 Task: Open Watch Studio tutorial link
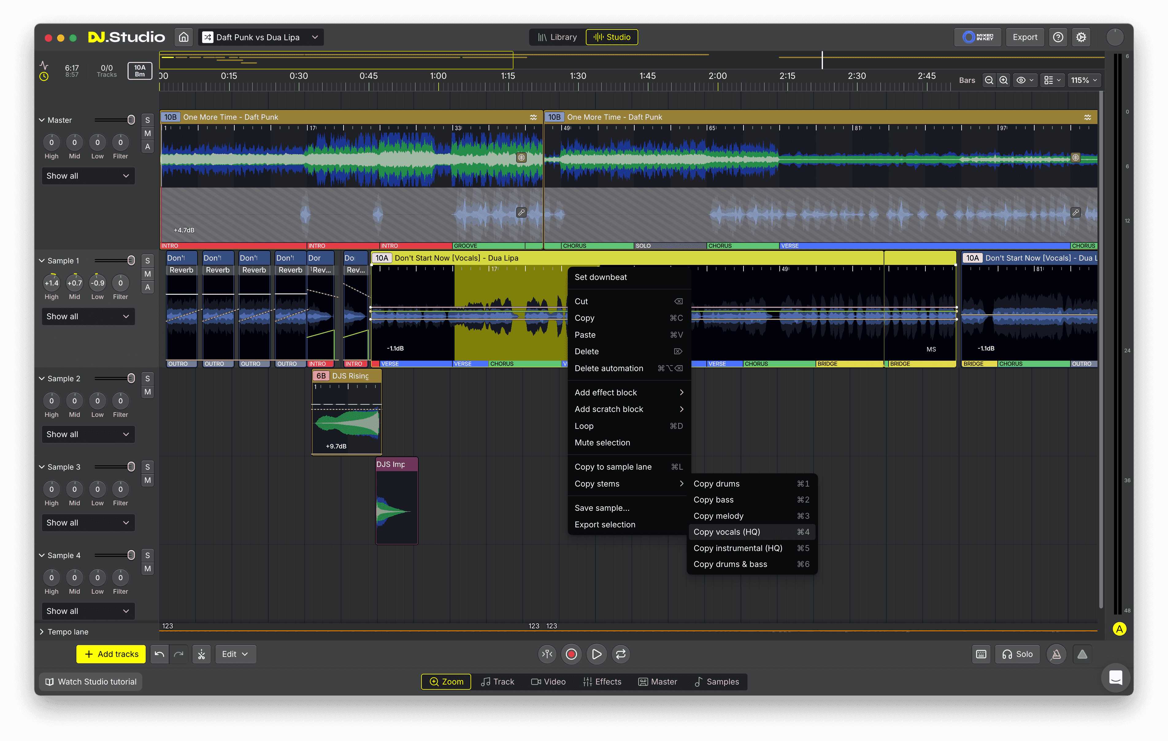91,682
